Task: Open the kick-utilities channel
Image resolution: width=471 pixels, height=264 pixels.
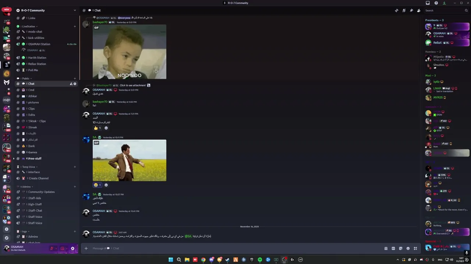Action: click(x=46, y=38)
